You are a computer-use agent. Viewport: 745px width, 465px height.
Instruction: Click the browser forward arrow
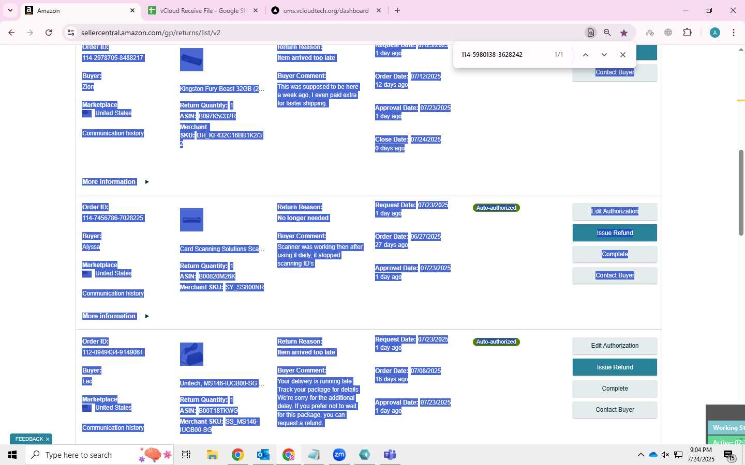point(30,33)
